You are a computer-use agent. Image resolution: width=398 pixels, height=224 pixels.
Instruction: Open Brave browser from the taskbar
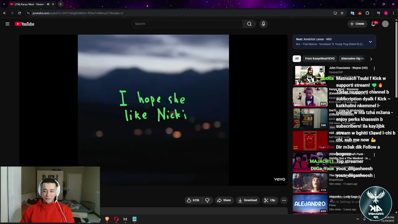[107, 219]
